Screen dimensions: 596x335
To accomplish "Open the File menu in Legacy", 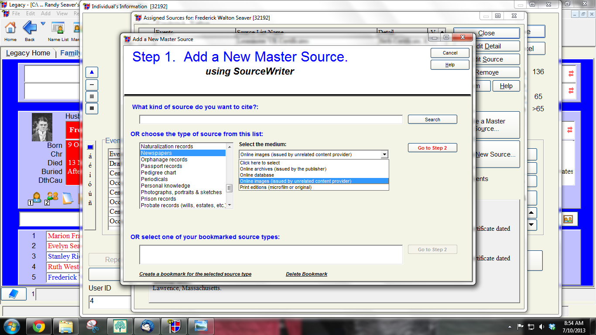I will [x=16, y=14].
